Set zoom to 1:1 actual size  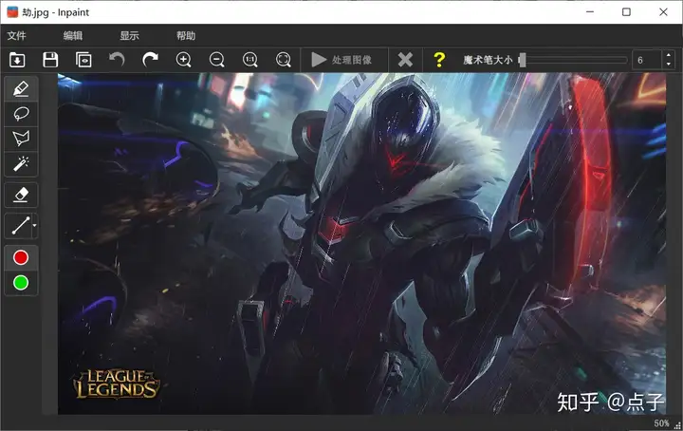pos(250,60)
